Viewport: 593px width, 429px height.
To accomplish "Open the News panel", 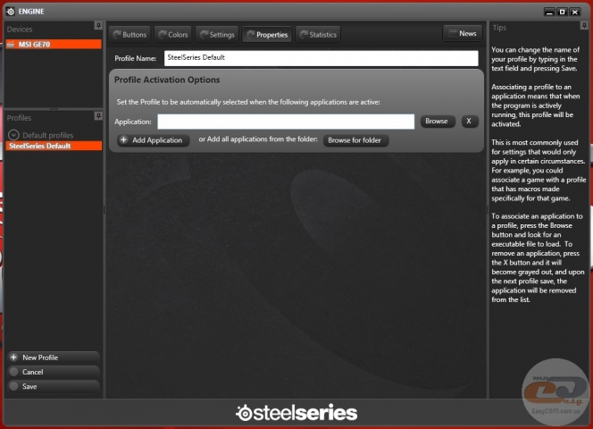I will tap(463, 33).
